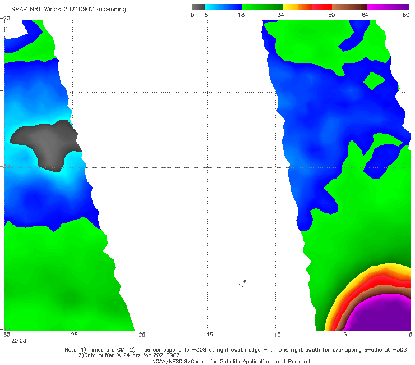415x365 pixels.
Task: Click the color bar label "34"
Action: click(x=281, y=15)
